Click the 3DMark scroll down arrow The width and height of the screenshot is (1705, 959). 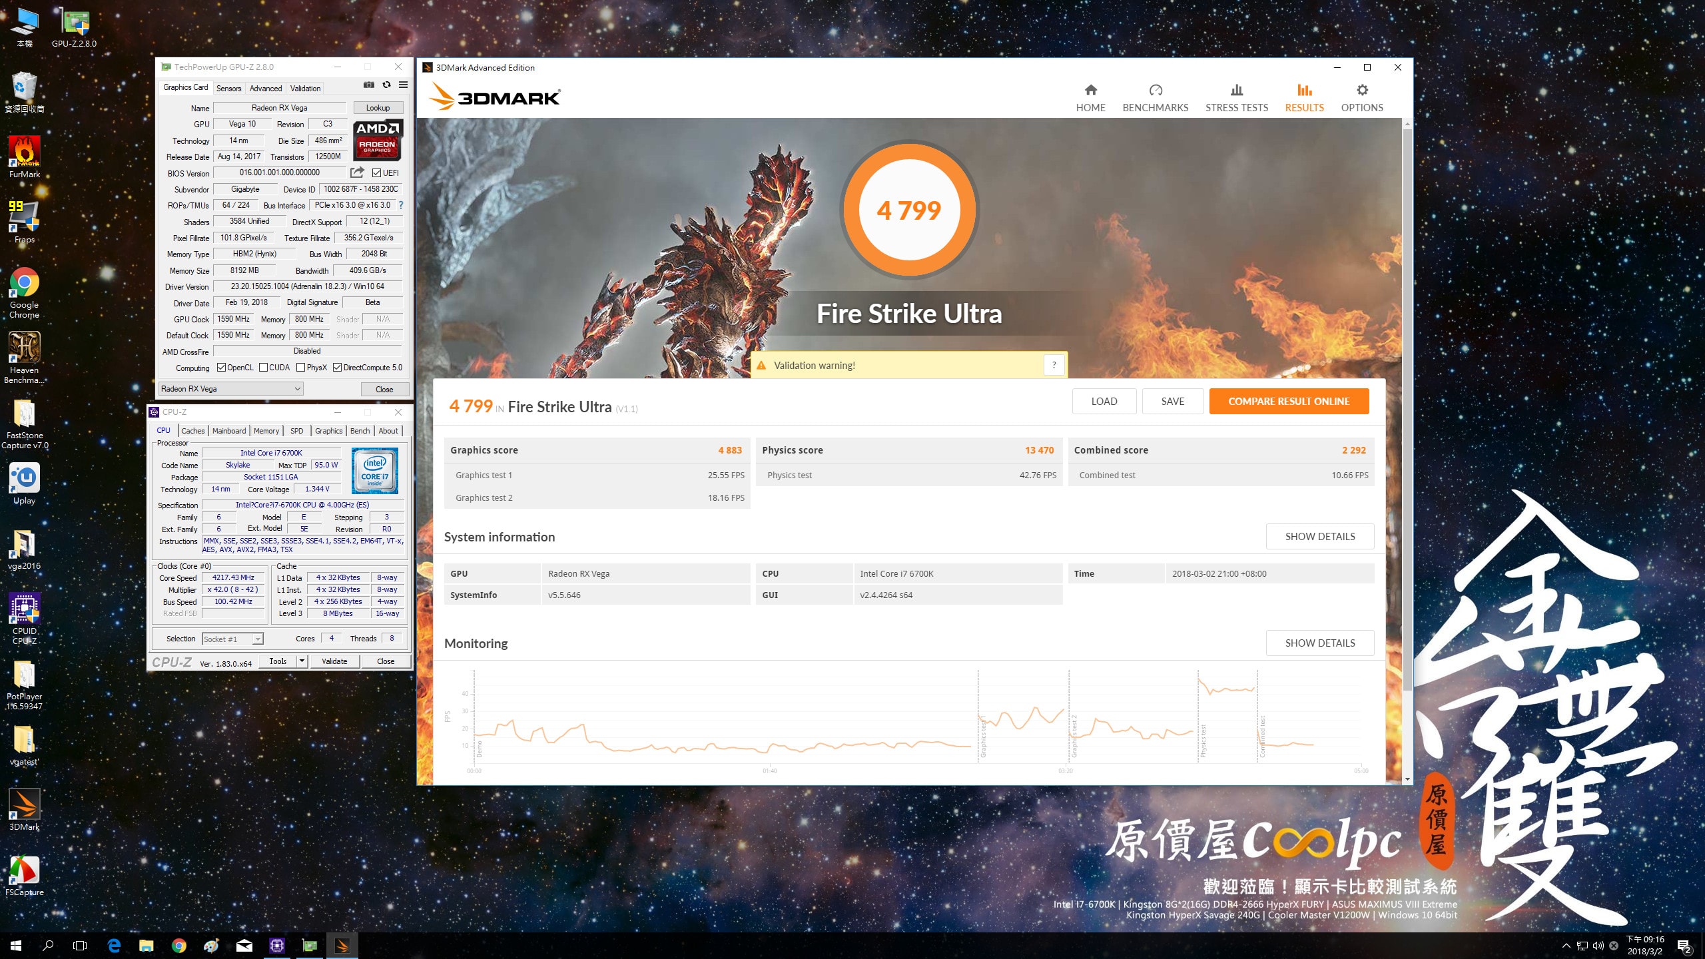tap(1407, 779)
